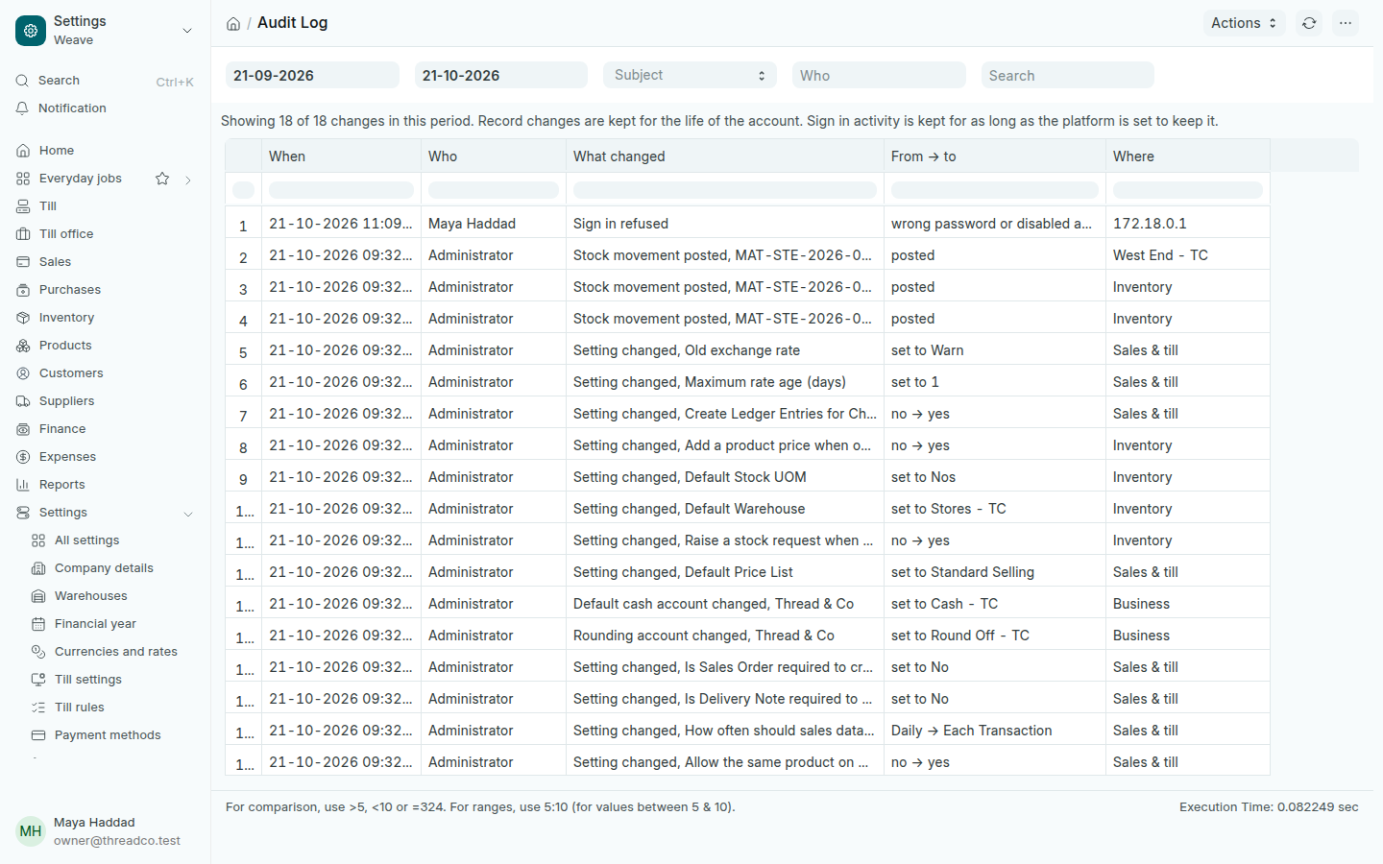Open the three-dot more options menu
Screen dimensions: 1383x864
1346,23
